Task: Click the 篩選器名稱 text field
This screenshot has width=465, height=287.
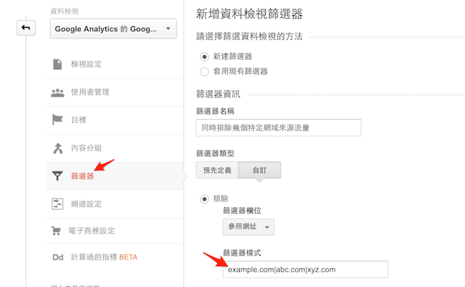Action: click(x=278, y=128)
